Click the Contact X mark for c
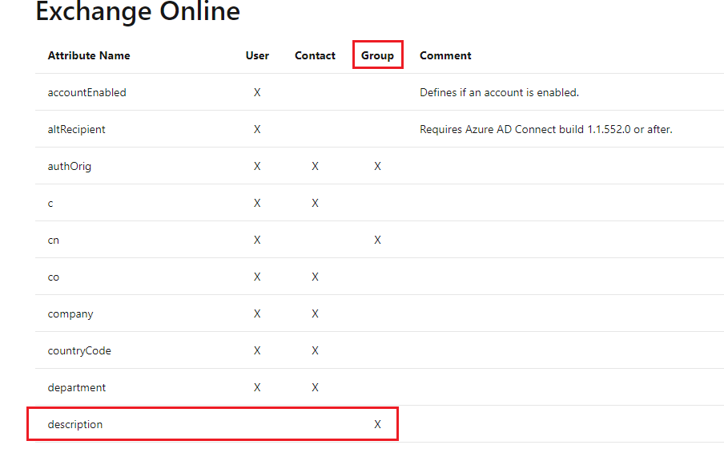This screenshot has height=453, width=724. point(315,204)
